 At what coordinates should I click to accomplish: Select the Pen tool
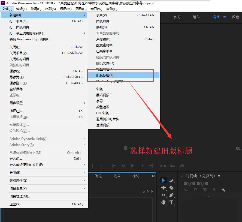(x=171, y=195)
